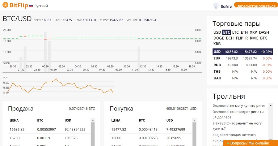Click the buy order price 15000
This screenshot has height=146, width=278.
116,138
